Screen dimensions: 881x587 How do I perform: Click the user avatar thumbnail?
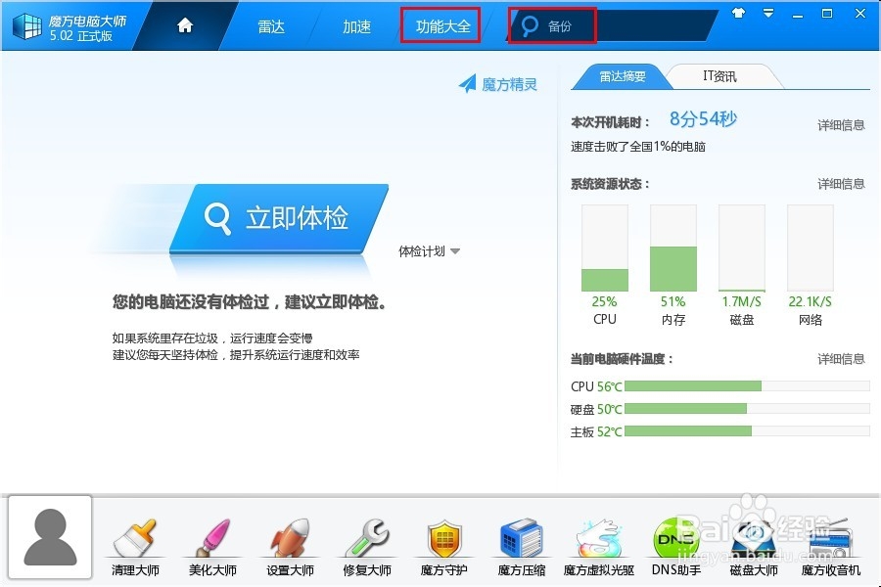click(50, 537)
